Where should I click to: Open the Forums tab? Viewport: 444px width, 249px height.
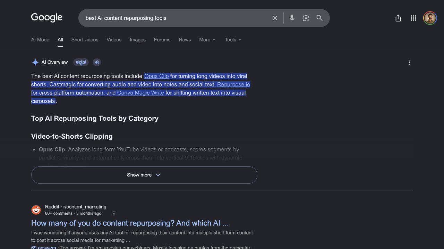(162, 40)
